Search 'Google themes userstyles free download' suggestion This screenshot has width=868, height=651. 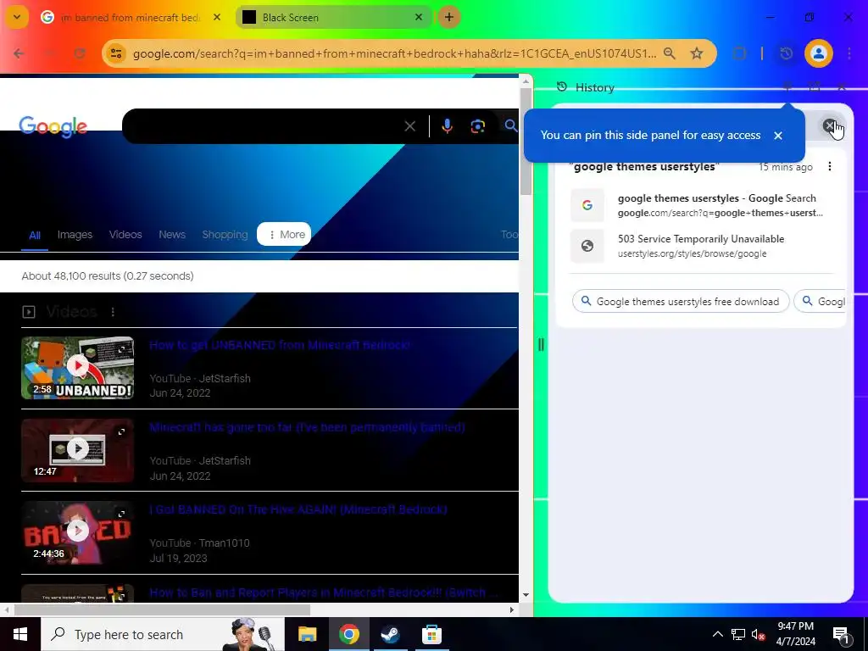[681, 301]
